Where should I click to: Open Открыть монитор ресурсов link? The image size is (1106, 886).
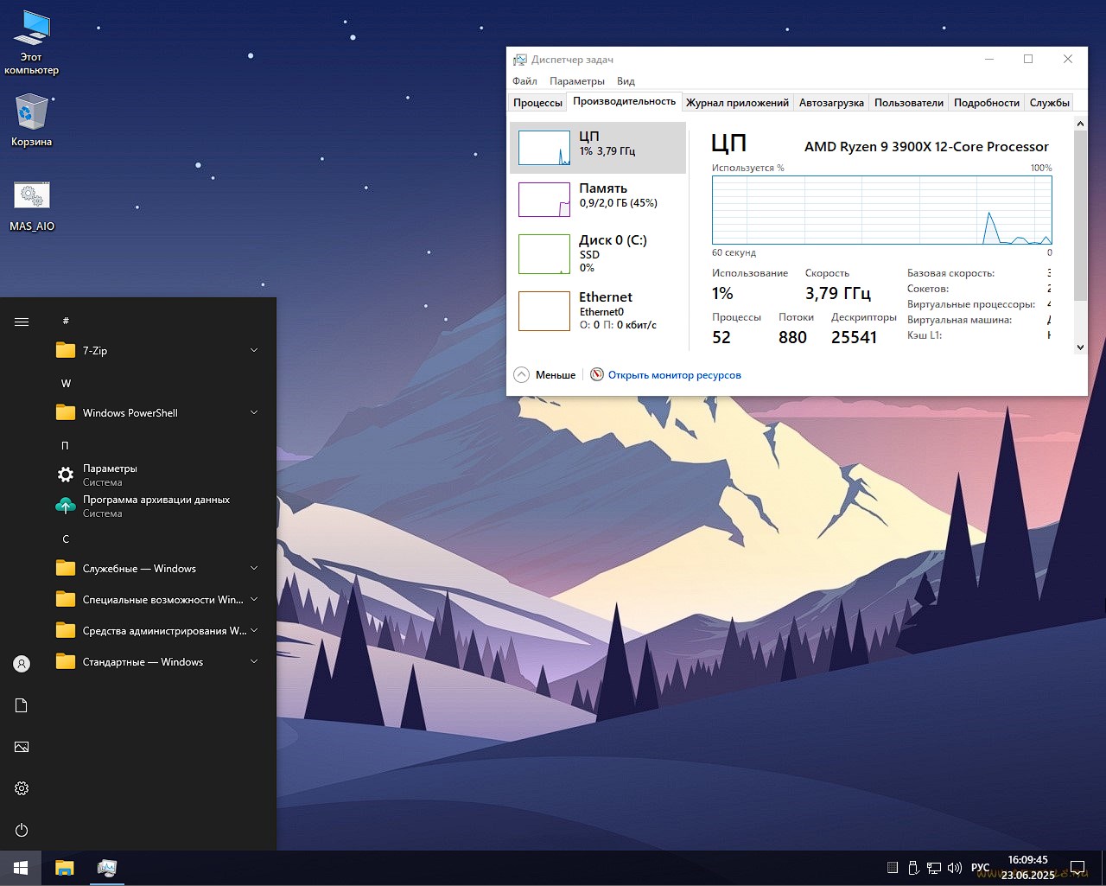(674, 374)
